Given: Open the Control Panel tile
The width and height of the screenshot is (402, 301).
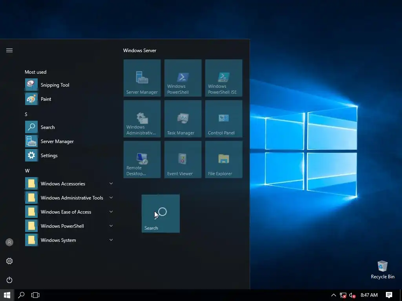Looking at the screenshot, I should click(223, 119).
